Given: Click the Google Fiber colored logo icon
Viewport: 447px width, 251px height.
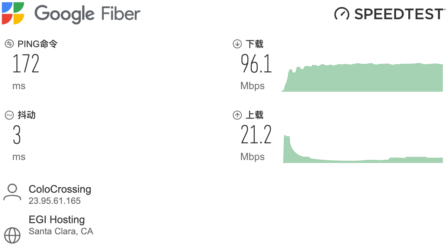Looking at the screenshot, I should [13, 13].
